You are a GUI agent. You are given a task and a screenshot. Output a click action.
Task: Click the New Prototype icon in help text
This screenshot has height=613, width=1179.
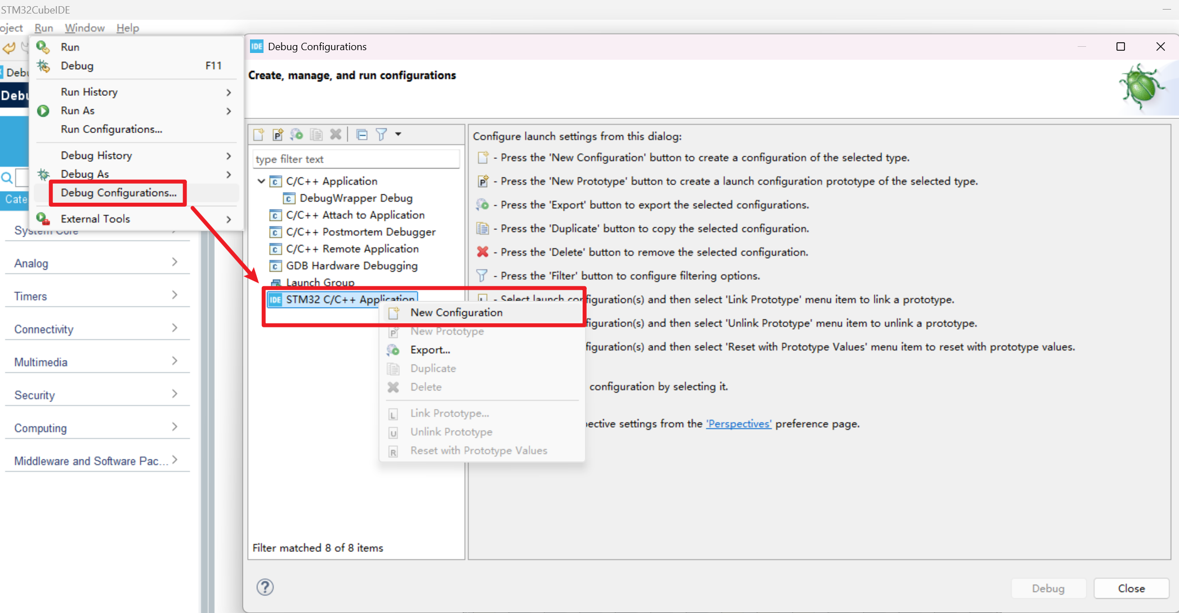[483, 181]
